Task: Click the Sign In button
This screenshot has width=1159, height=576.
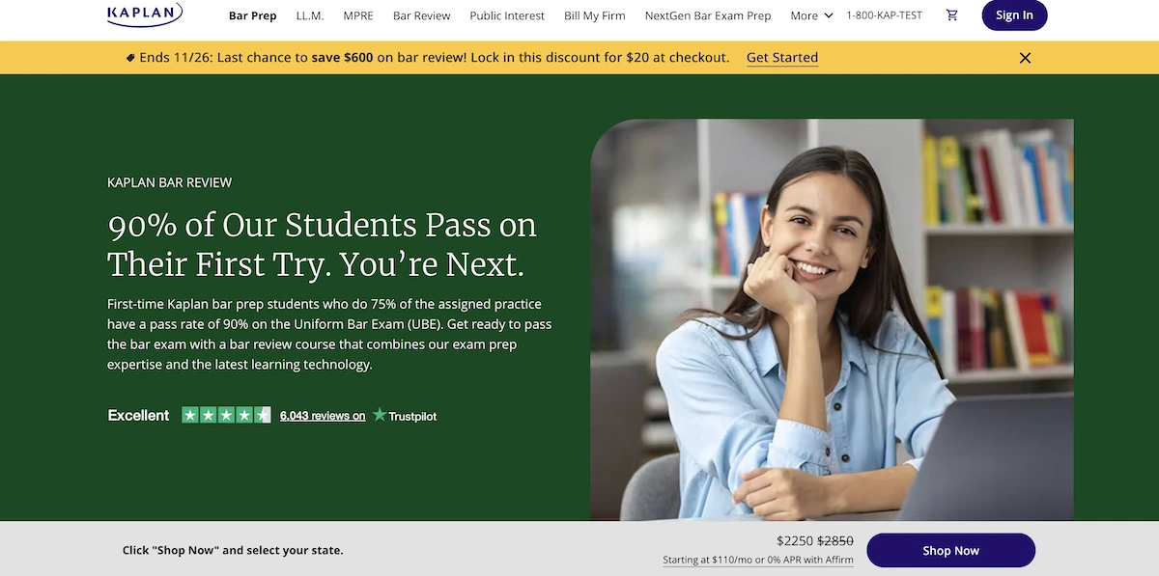Action: (1014, 14)
